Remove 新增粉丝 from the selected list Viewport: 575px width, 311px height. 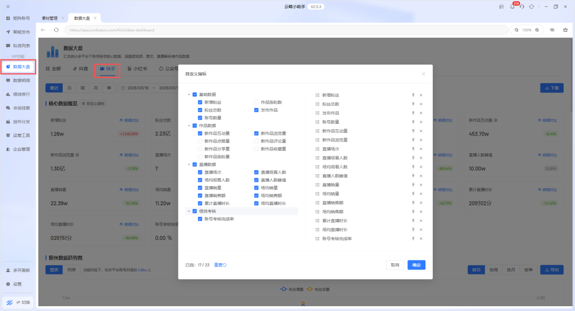(x=421, y=95)
